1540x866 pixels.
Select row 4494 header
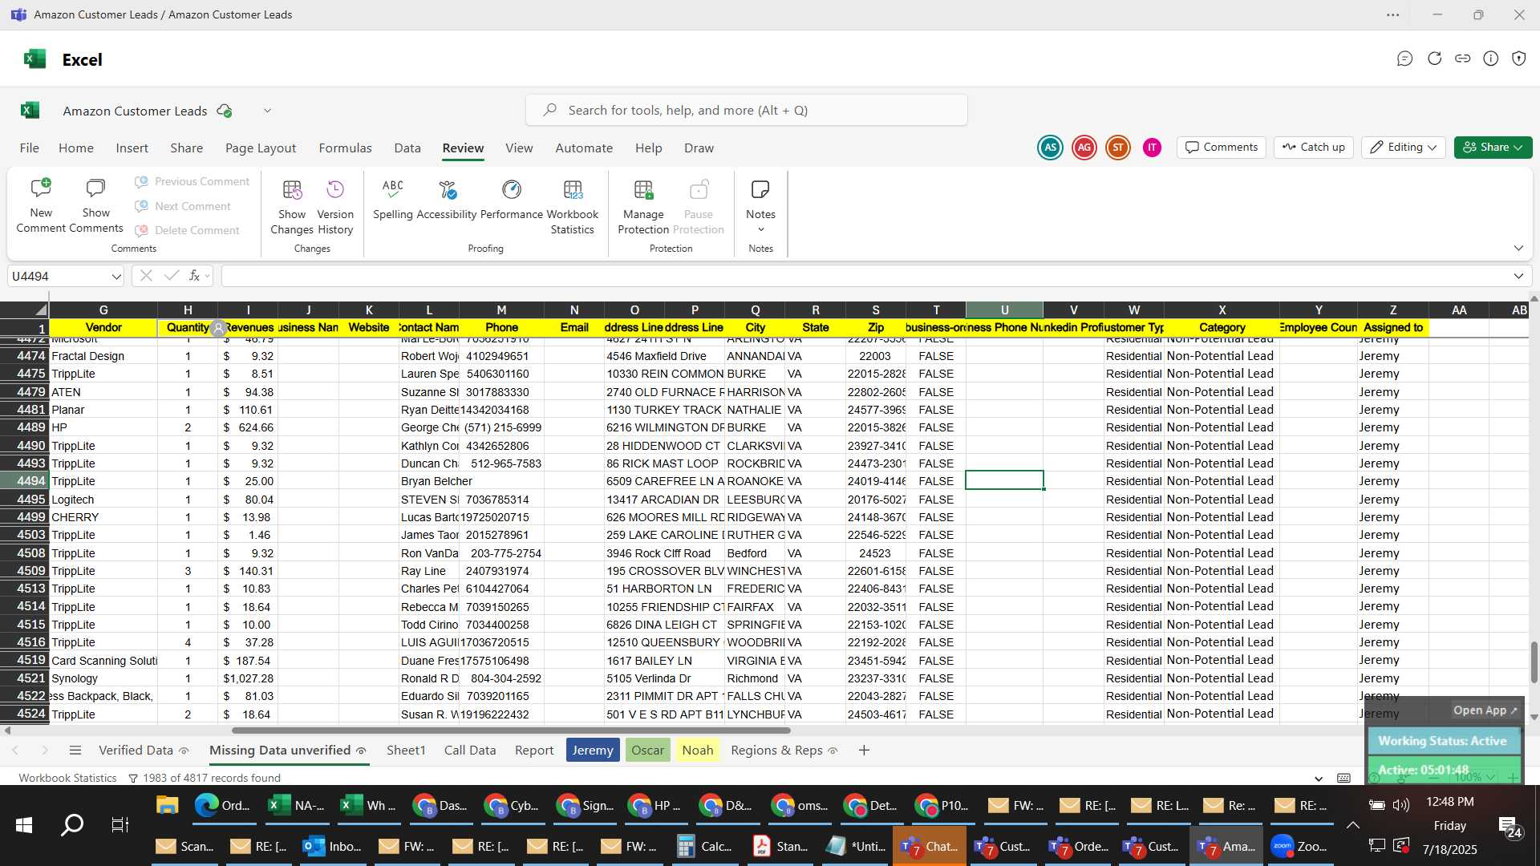pyautogui.click(x=25, y=481)
